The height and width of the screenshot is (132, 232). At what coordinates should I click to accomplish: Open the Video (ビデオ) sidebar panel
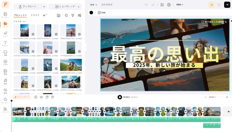(5, 62)
